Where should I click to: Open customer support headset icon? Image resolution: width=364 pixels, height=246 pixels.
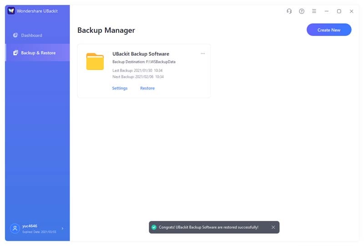coord(289,11)
